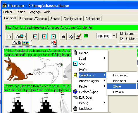
Task: Click the red dot record toolbar button
Action: pos(44,37)
